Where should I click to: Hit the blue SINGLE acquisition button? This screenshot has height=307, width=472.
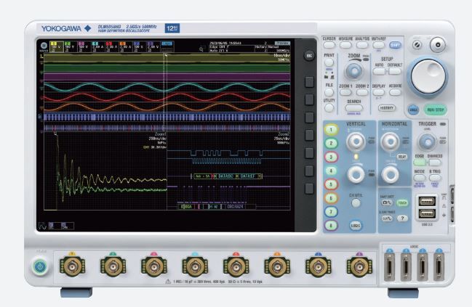coord(413,110)
